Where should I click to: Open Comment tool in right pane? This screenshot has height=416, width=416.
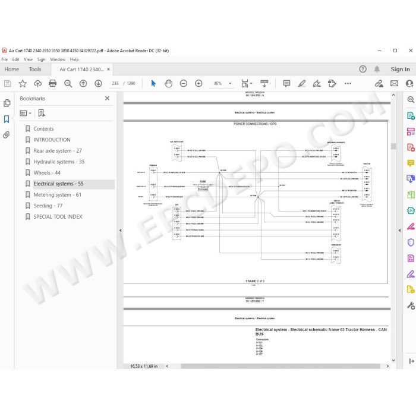pyautogui.click(x=411, y=163)
